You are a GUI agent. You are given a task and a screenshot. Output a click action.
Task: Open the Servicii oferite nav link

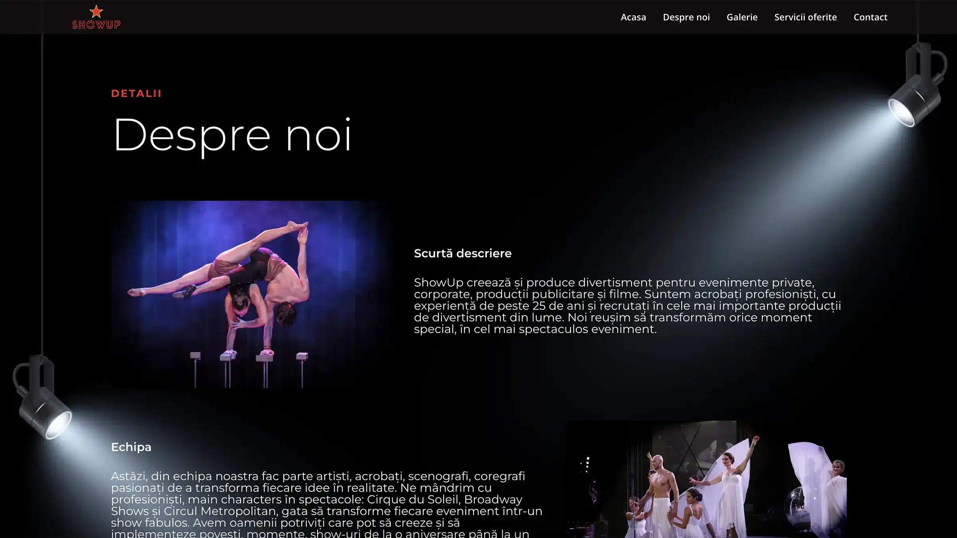coord(805,17)
